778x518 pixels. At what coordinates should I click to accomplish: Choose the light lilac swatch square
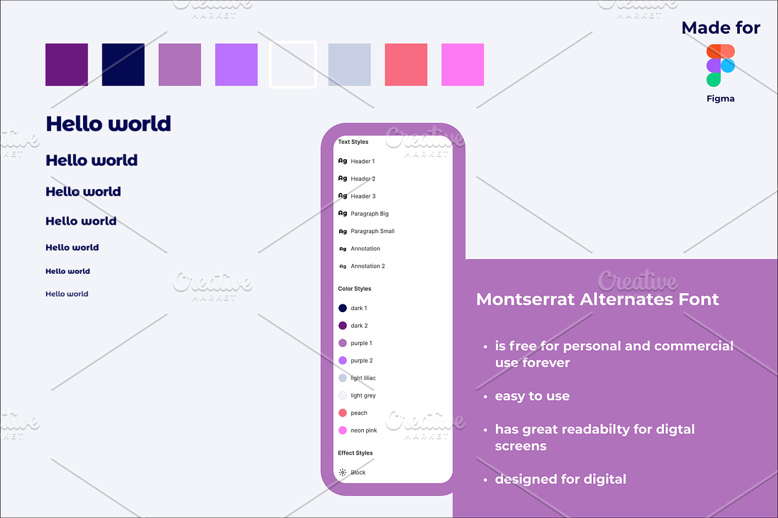349,65
